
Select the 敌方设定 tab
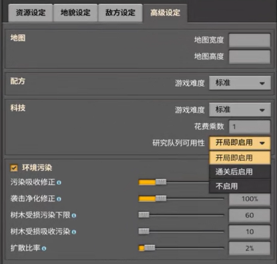coord(120,13)
